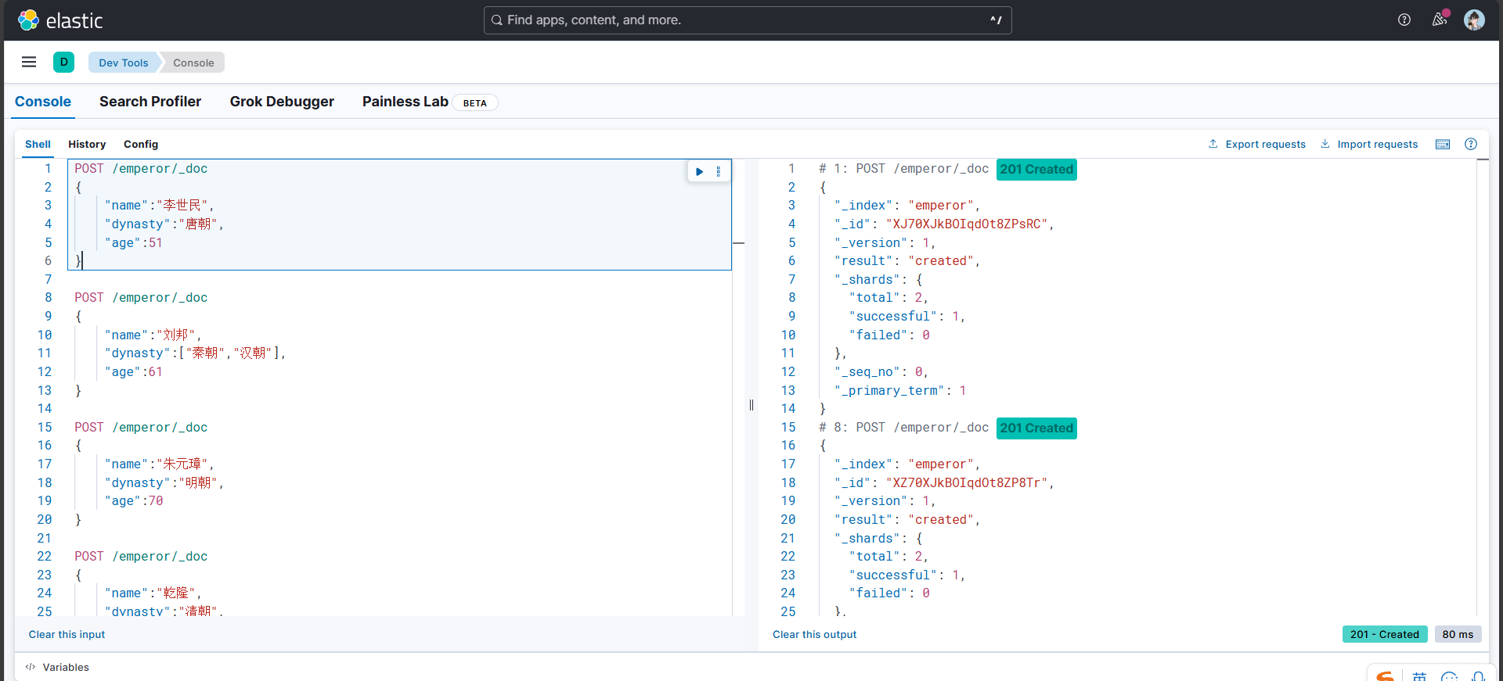This screenshot has width=1503, height=681.
Task: Switch to the History tab
Action: click(87, 145)
